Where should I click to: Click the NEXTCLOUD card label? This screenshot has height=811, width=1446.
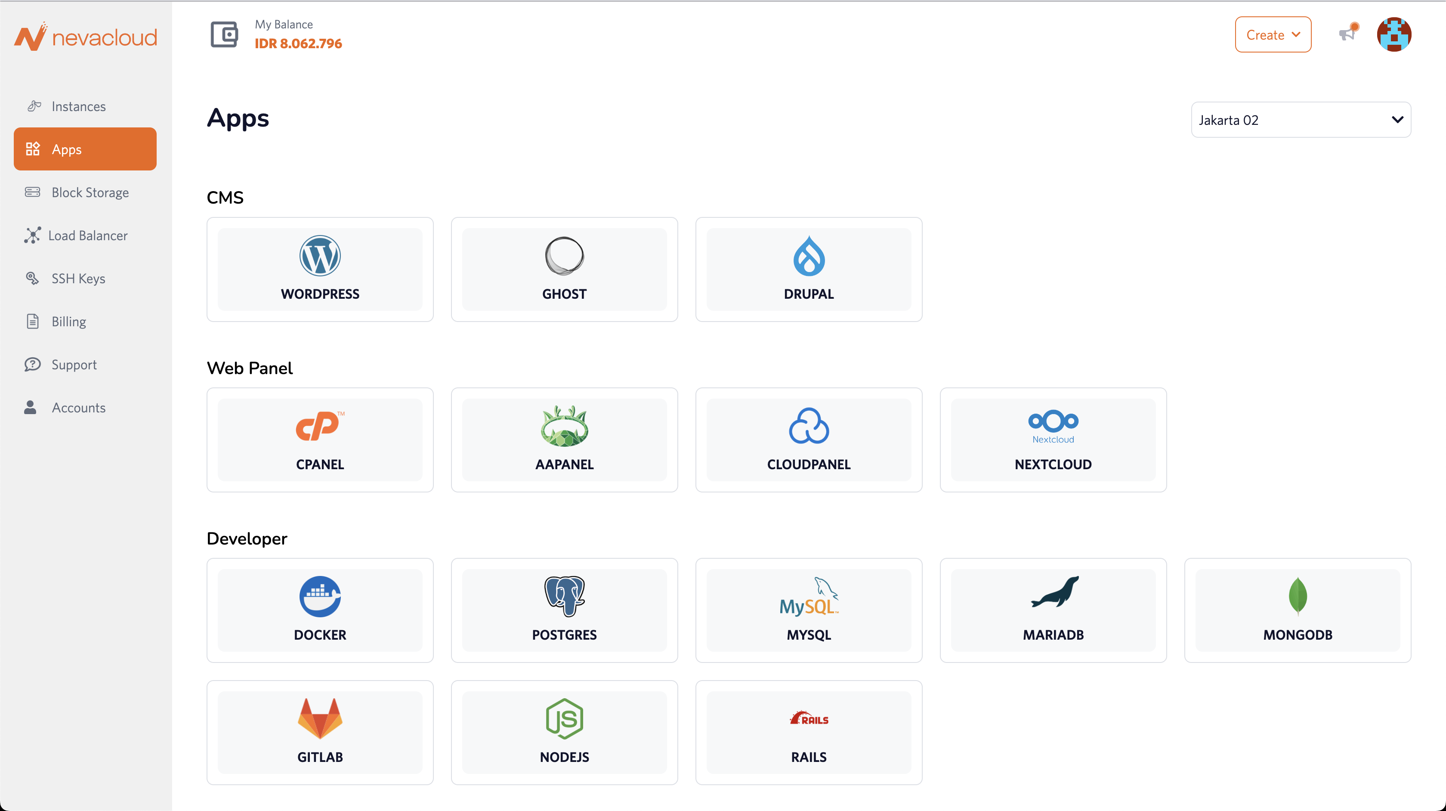pos(1053,464)
